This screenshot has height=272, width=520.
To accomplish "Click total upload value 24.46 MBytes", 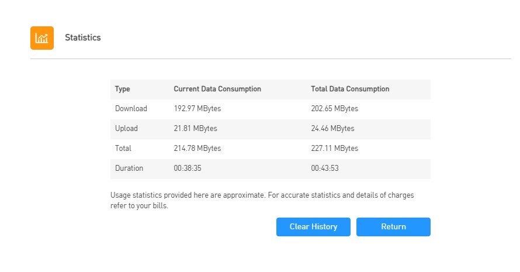I will (x=332, y=129).
